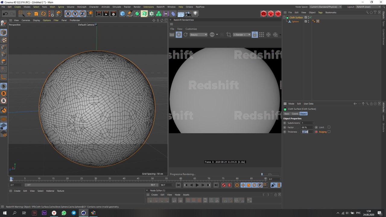This screenshot has width=386, height=217.
Task: Toggle the Bulging checkbox
Action: pos(329,132)
